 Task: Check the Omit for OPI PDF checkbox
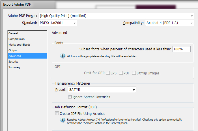click(x=121, y=73)
